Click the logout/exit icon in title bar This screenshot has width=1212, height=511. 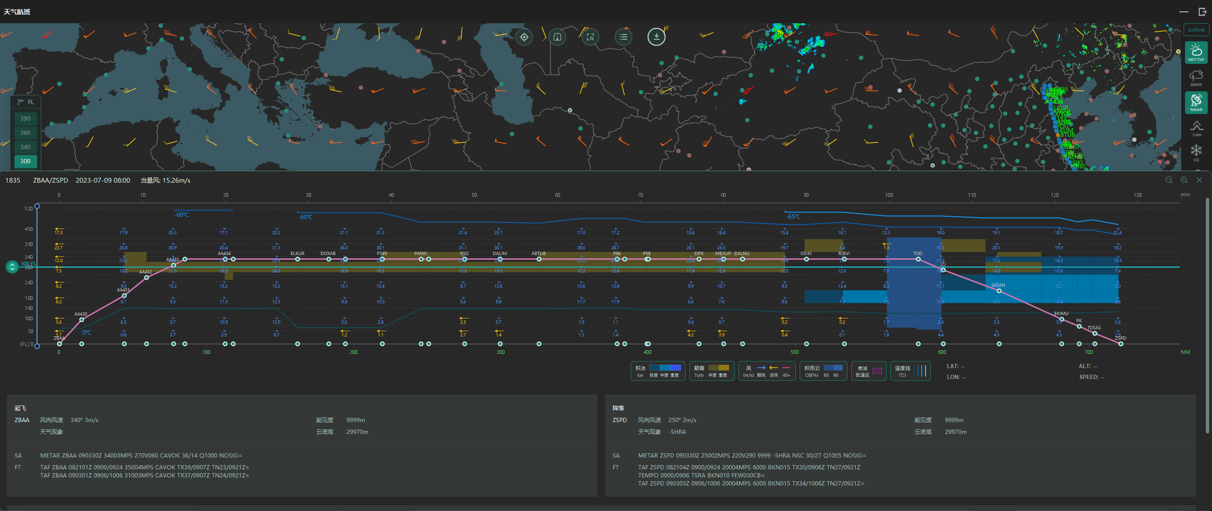1203,11
